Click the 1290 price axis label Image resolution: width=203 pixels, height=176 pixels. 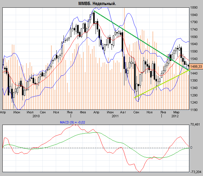pos(194,95)
